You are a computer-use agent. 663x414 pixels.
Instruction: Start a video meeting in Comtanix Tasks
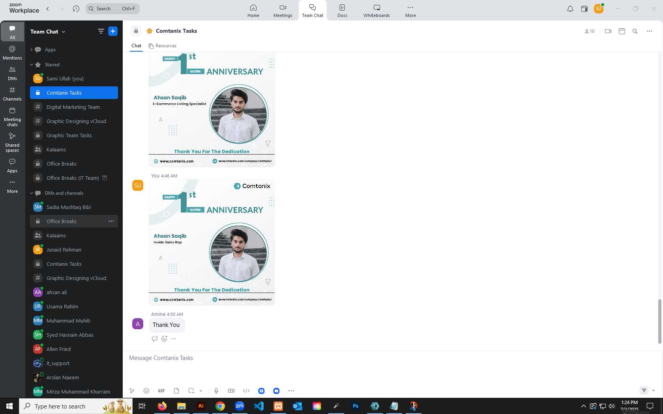click(x=608, y=31)
